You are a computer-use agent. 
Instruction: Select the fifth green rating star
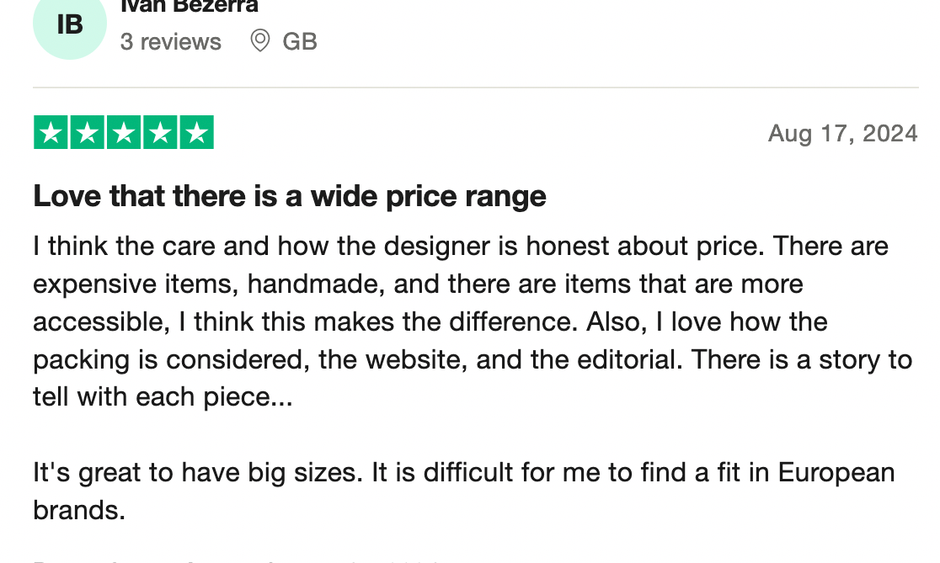(196, 132)
